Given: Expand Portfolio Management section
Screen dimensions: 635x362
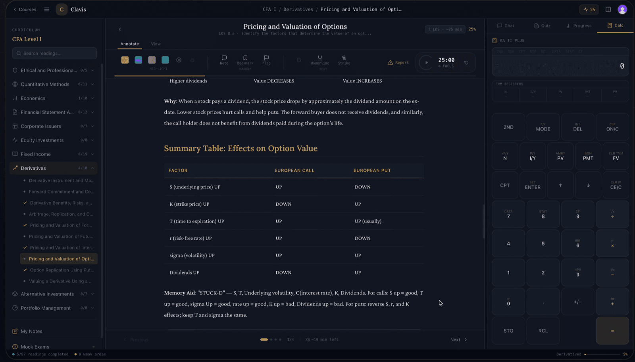Looking at the screenshot, I should 54,308.
